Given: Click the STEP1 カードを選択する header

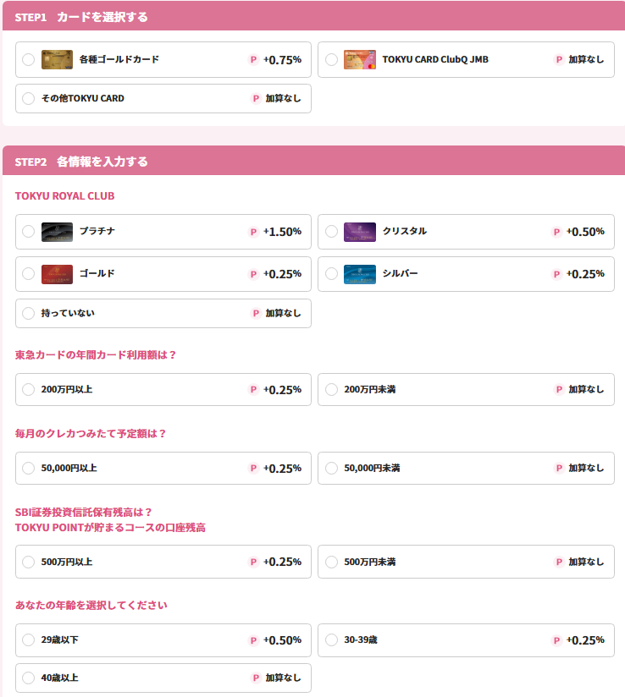Looking at the screenshot, I should tap(314, 16).
